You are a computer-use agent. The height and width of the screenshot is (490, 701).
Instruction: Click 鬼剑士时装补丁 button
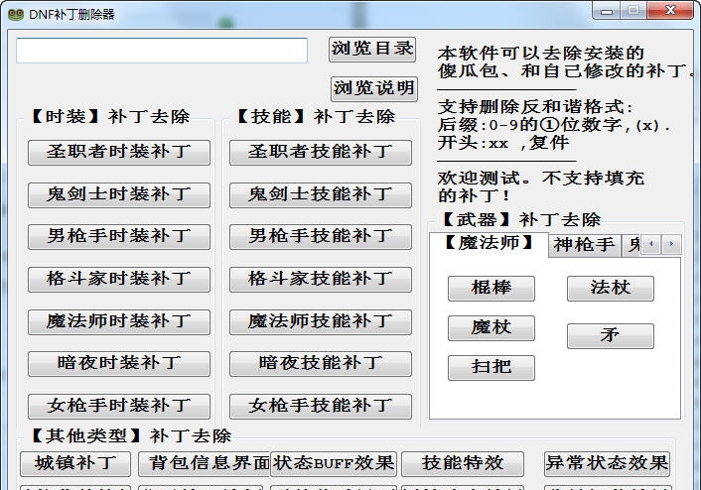(119, 194)
